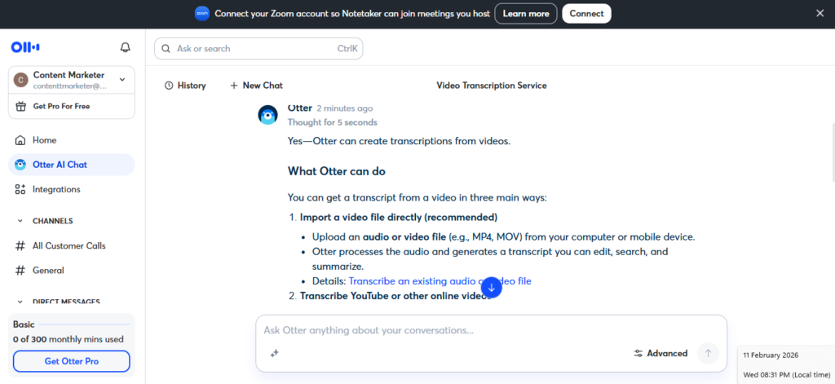
Task: Click the search magnifier icon
Action: click(166, 48)
